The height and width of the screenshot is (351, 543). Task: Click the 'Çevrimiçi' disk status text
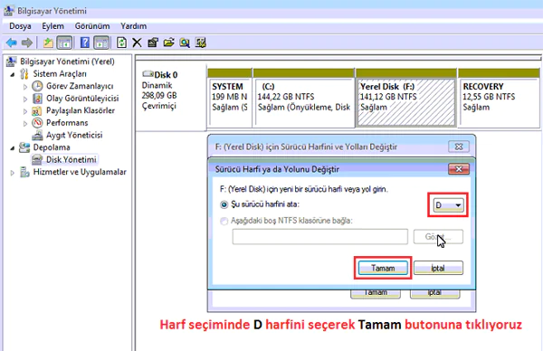158,106
